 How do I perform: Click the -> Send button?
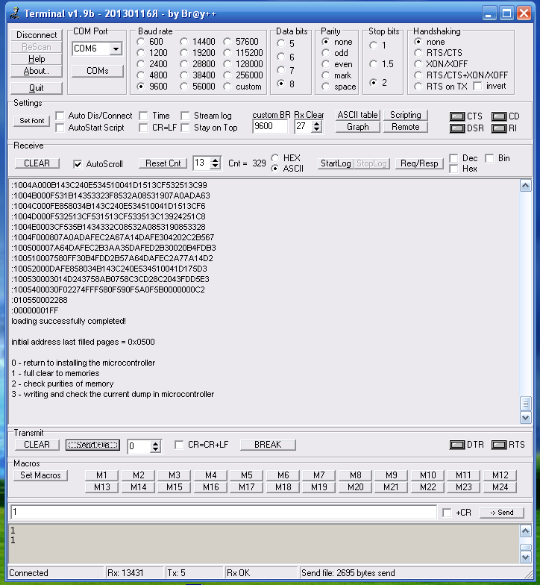click(501, 513)
